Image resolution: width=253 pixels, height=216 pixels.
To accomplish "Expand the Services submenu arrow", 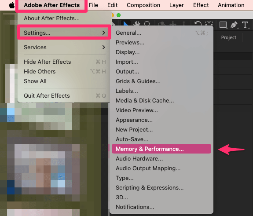I will (103, 47).
